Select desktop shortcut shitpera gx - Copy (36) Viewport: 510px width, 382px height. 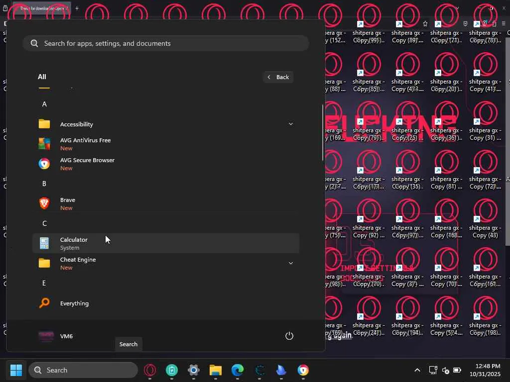tap(446, 122)
